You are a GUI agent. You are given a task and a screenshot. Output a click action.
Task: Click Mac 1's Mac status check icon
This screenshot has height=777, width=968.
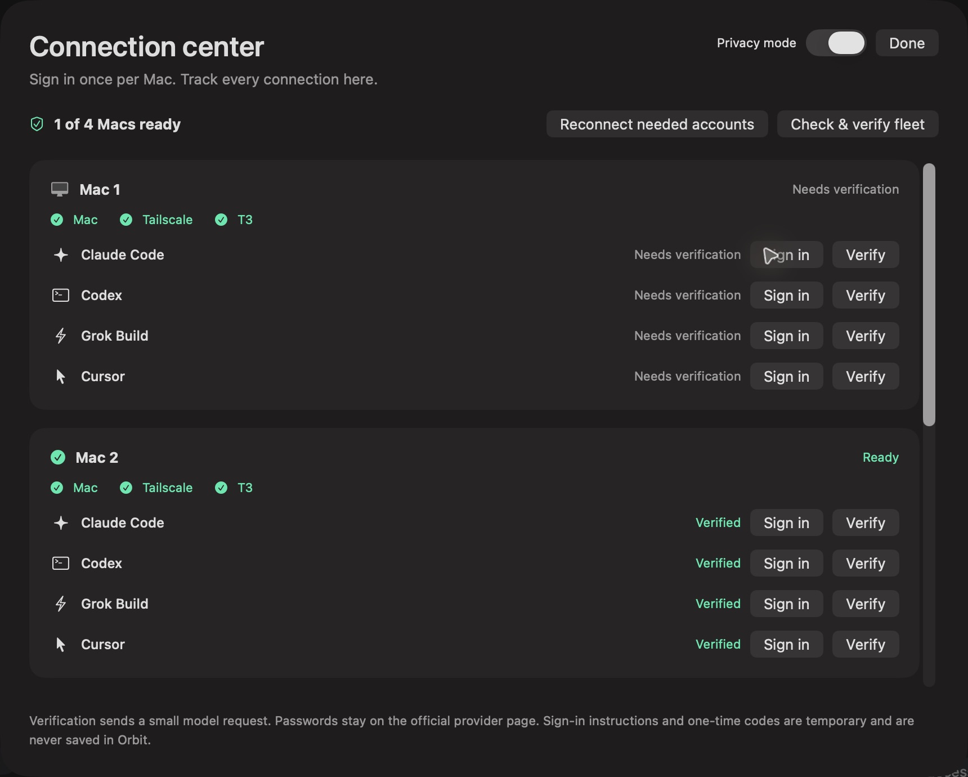tap(57, 220)
